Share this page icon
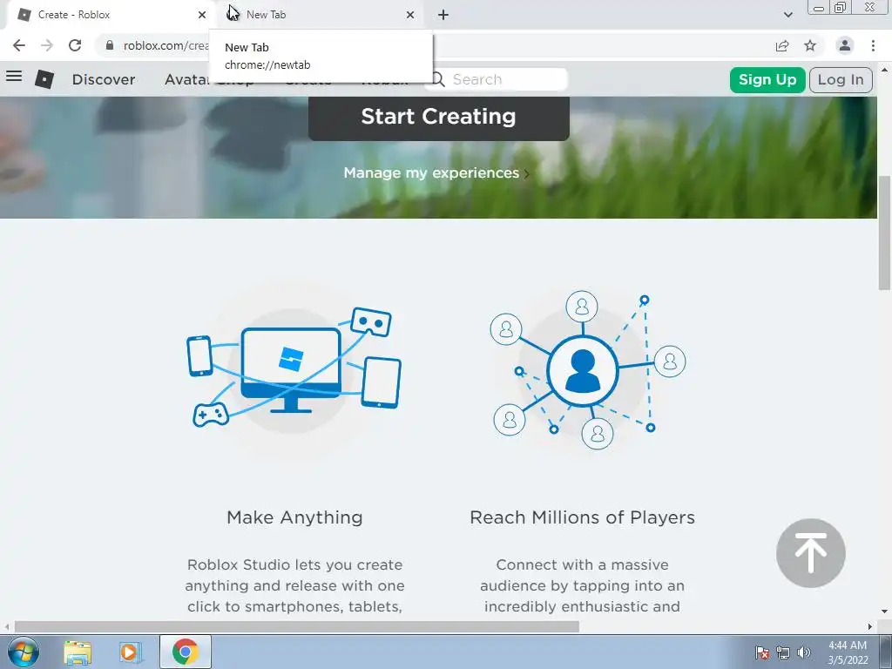 (x=782, y=45)
